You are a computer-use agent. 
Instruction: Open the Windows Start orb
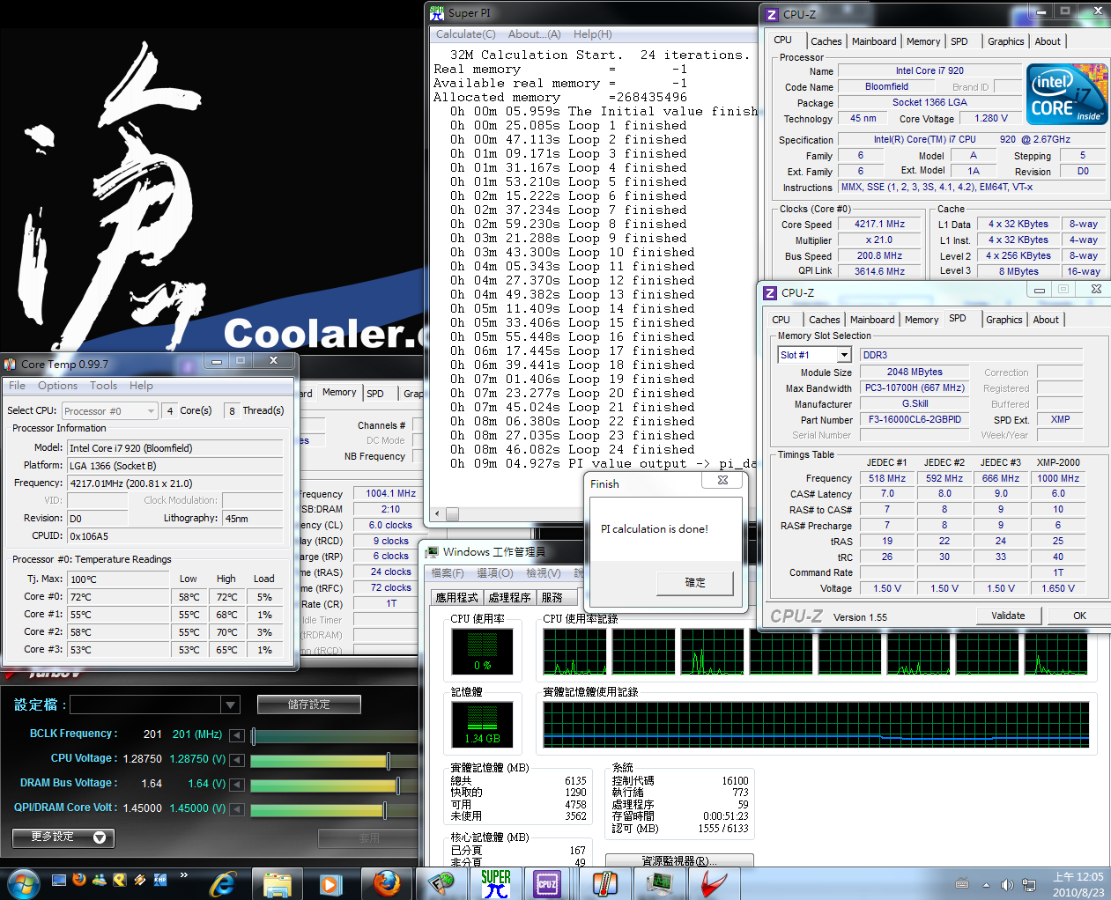click(x=23, y=882)
